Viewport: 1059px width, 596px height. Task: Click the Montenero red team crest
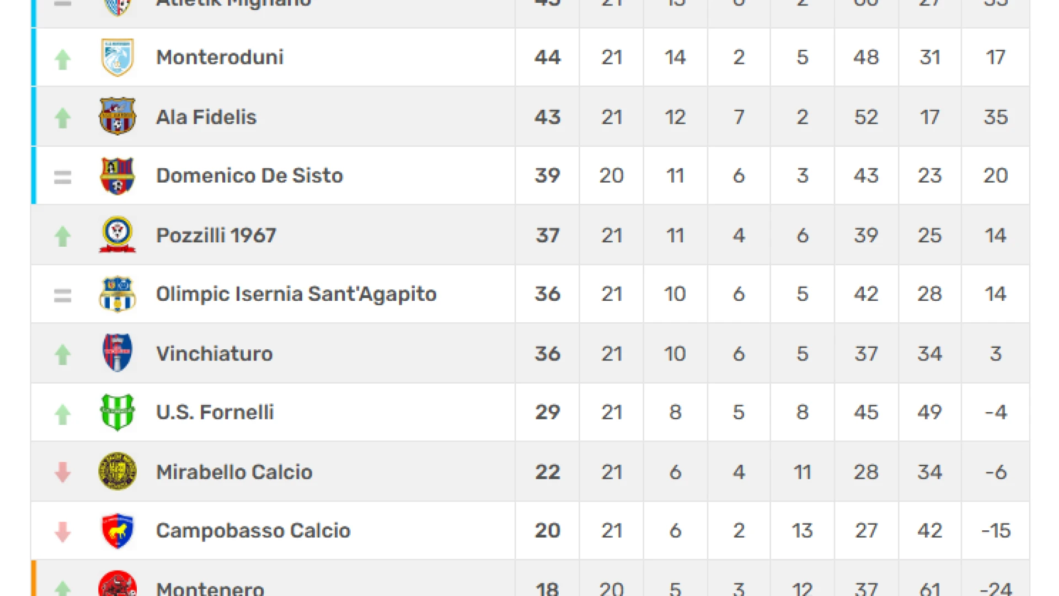[117, 584]
